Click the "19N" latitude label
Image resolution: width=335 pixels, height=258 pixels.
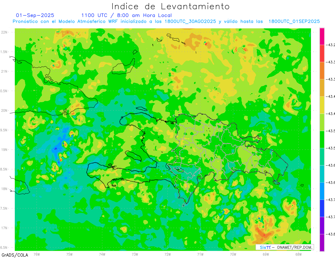point(5,149)
